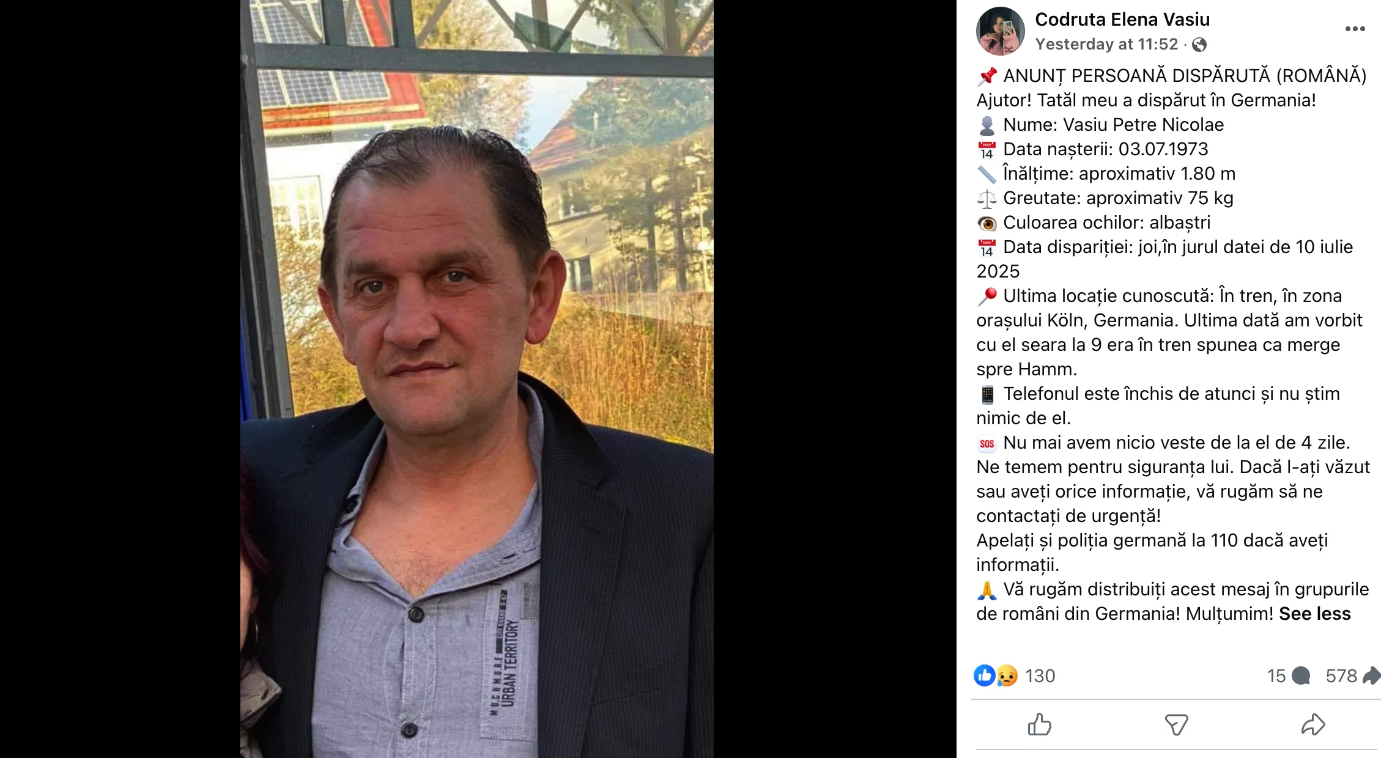
Task: Collapse the post text with "See less"
Action: coord(1315,614)
